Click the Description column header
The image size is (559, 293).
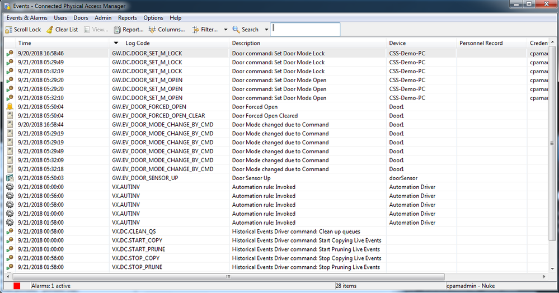click(308, 43)
